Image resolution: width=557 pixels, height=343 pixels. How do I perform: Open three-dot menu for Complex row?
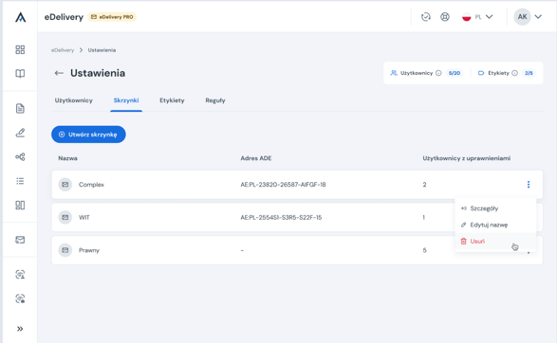point(529,185)
